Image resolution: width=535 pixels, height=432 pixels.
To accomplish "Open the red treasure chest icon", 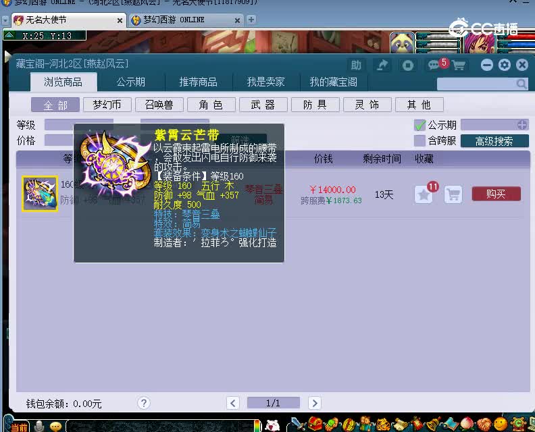I will pos(315,424).
